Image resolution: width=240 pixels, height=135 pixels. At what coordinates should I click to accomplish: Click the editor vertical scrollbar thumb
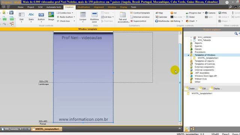(180, 82)
